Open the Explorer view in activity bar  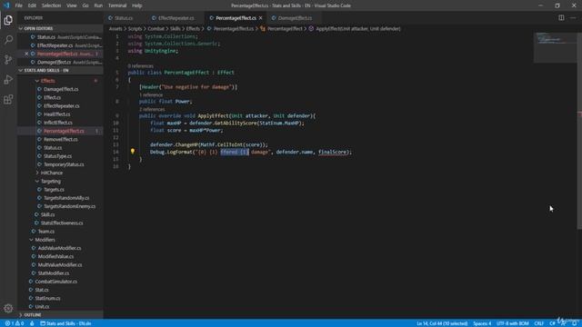click(8, 20)
